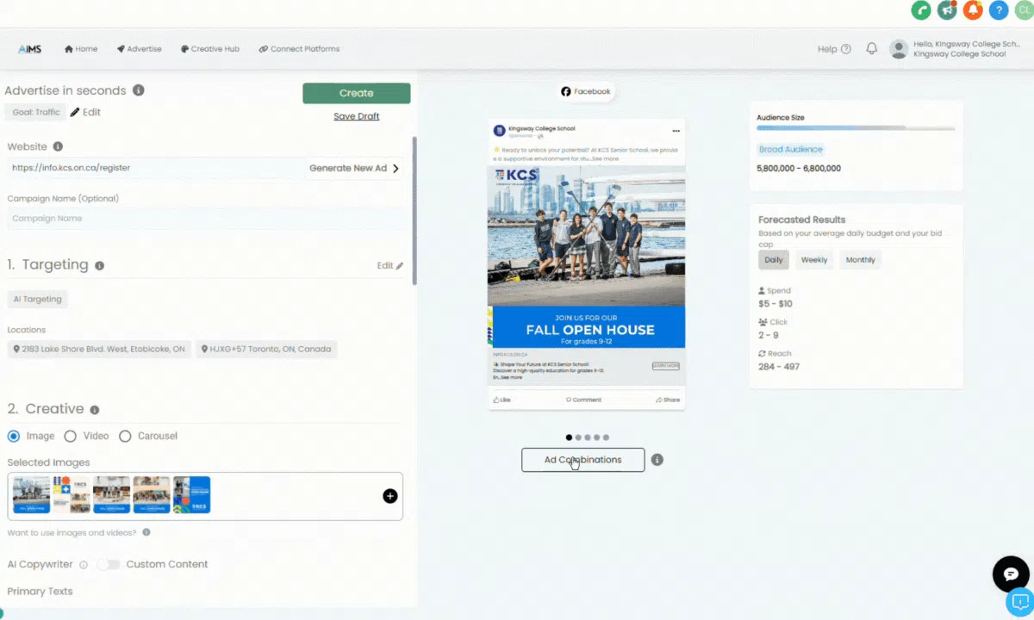
Task: Switch forecast to Weekly tab
Action: pos(814,260)
